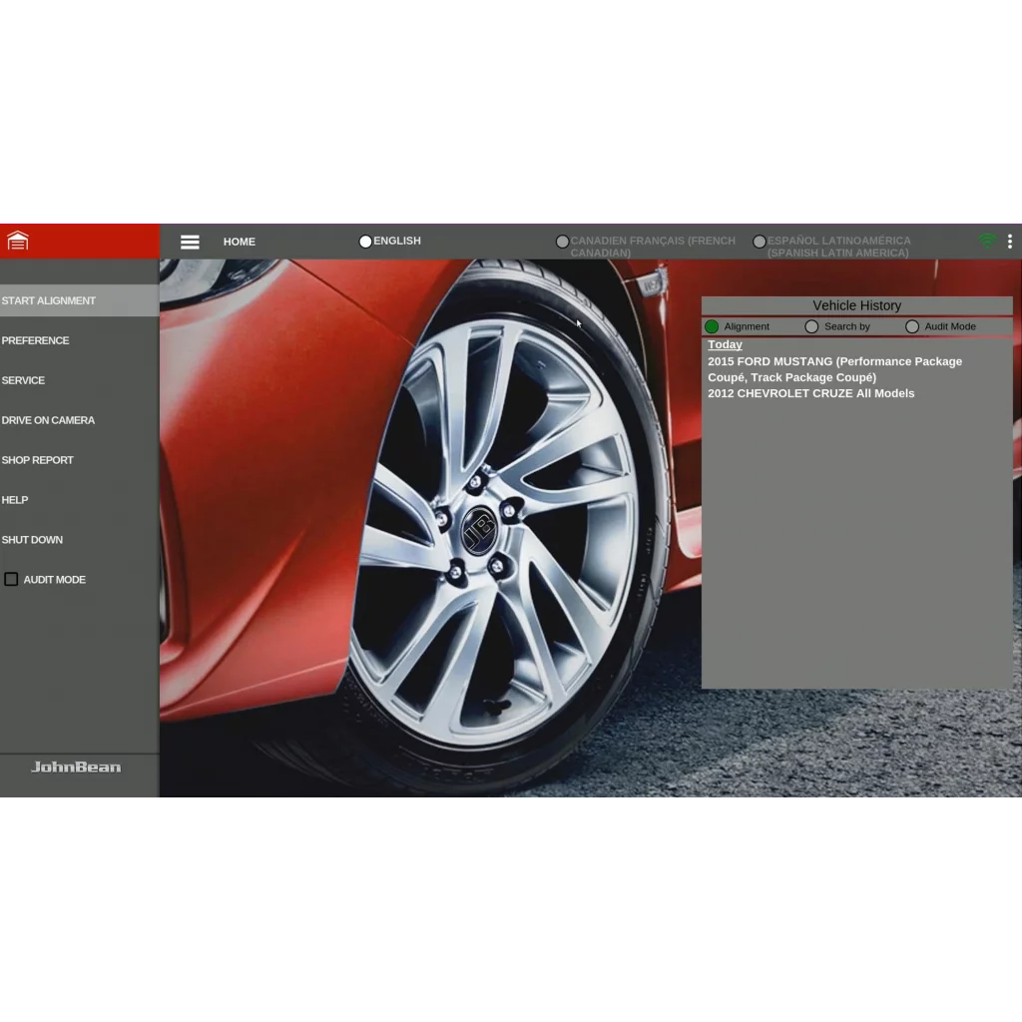Select Alignment filter in Vehicle History
Image resolution: width=1022 pixels, height=1022 pixels.
pyautogui.click(x=712, y=326)
